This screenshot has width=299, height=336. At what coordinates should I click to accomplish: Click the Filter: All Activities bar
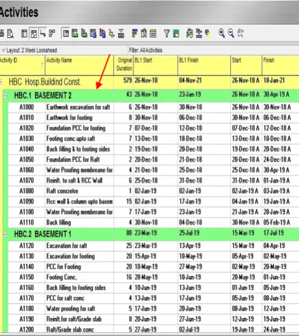pyautogui.click(x=214, y=50)
